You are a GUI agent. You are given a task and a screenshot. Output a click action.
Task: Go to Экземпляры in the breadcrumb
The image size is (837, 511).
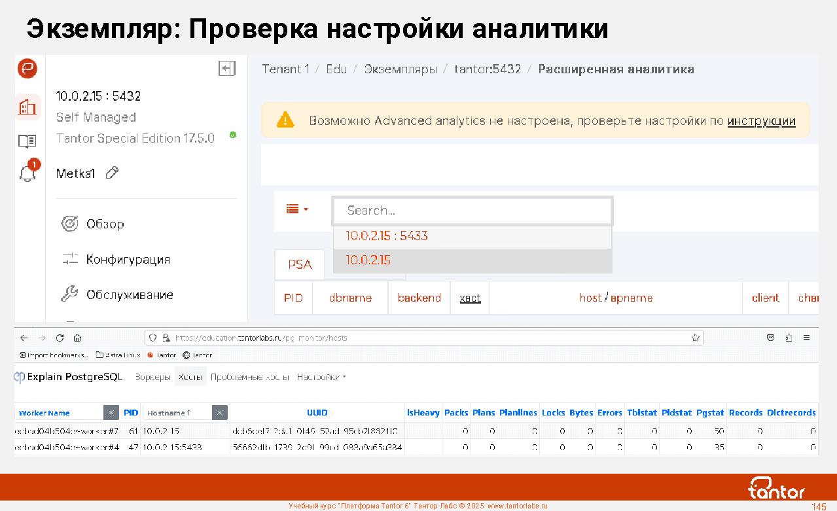(401, 69)
